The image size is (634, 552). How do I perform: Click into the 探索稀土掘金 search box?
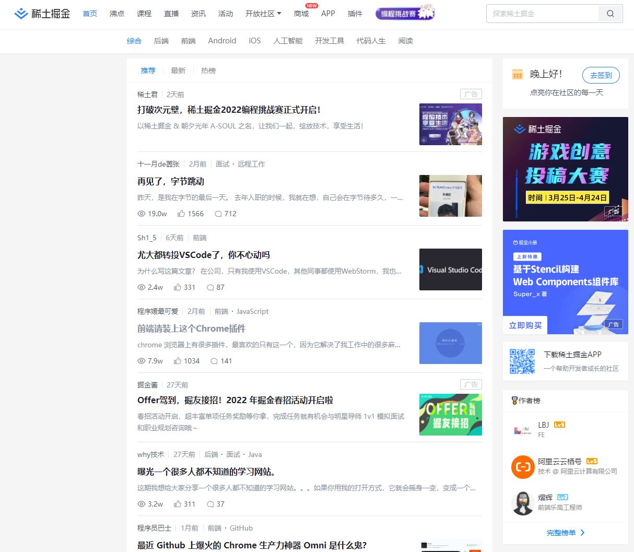[x=543, y=14]
